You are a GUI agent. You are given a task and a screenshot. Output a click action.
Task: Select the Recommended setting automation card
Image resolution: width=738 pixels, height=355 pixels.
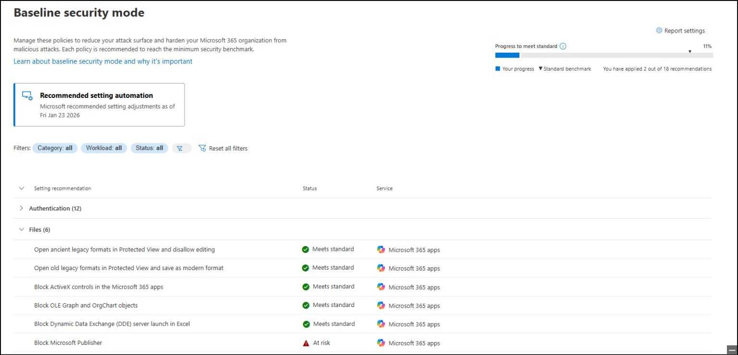tap(99, 105)
